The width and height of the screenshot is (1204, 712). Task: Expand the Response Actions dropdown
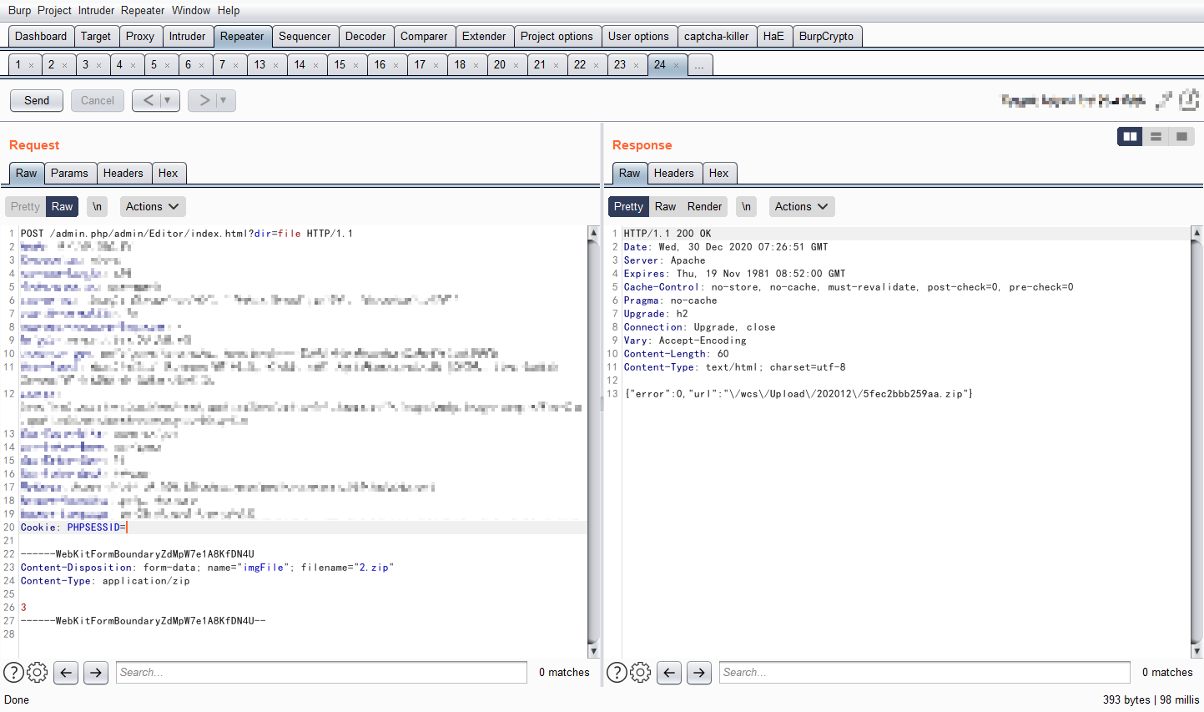pos(801,206)
